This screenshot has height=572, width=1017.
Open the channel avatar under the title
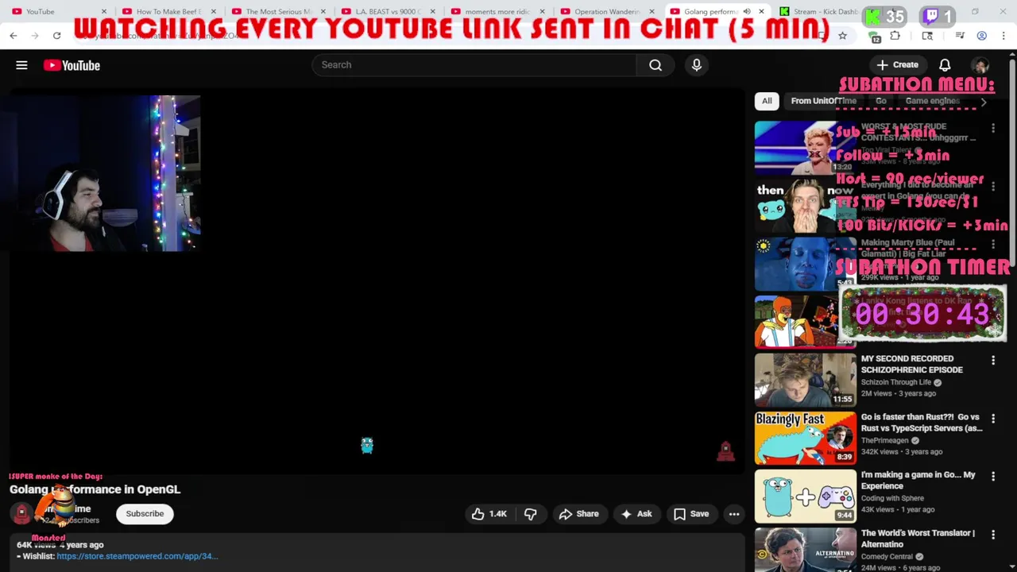(x=22, y=514)
